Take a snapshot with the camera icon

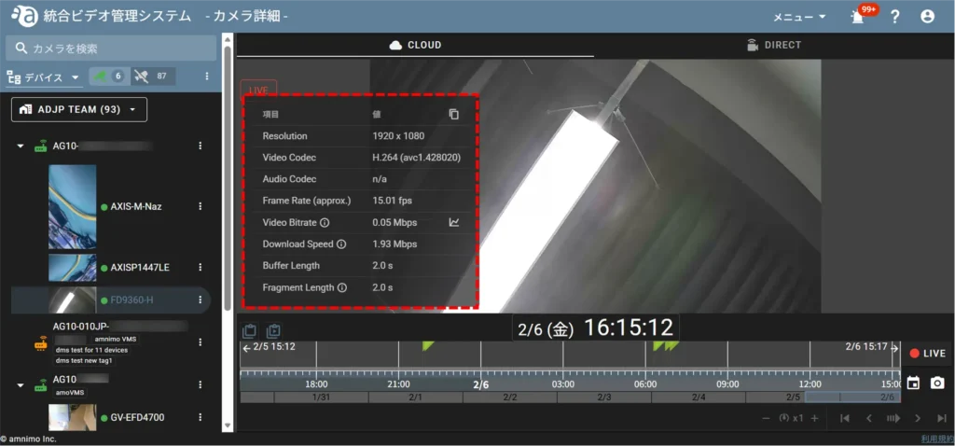(937, 383)
